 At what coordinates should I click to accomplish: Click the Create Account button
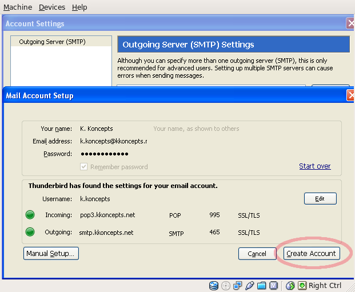point(312,254)
